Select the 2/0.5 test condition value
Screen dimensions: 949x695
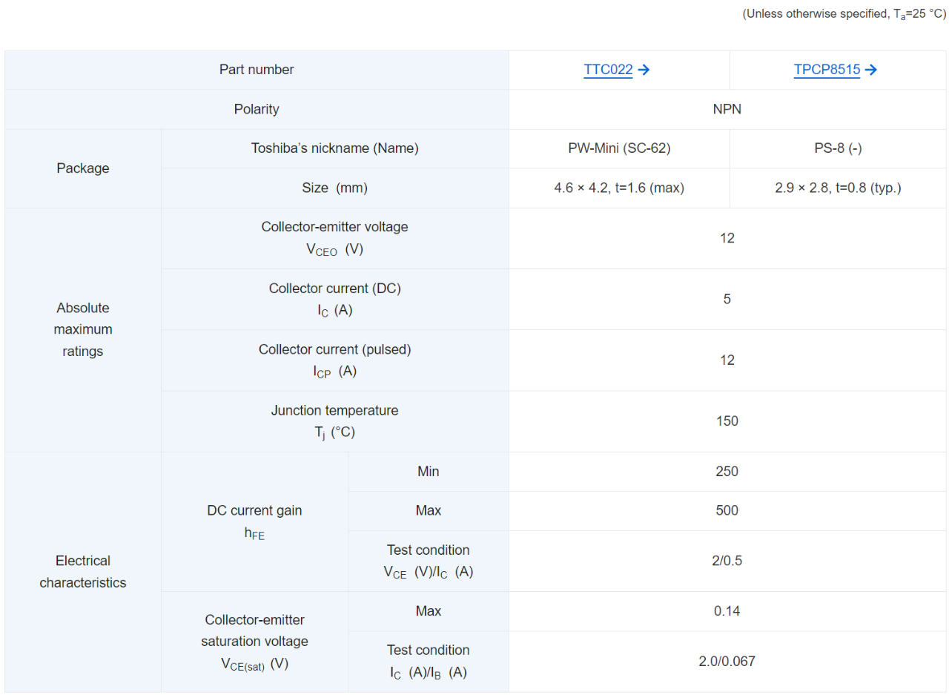click(727, 561)
